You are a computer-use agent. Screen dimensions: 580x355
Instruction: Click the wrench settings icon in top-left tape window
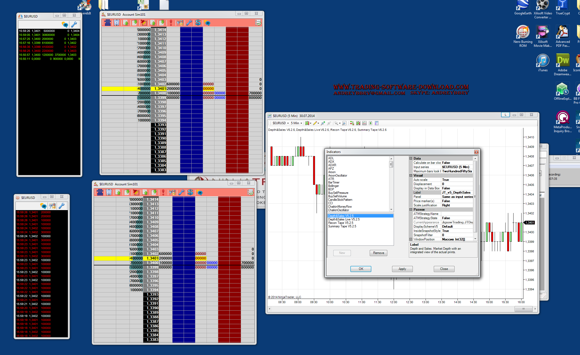74,25
